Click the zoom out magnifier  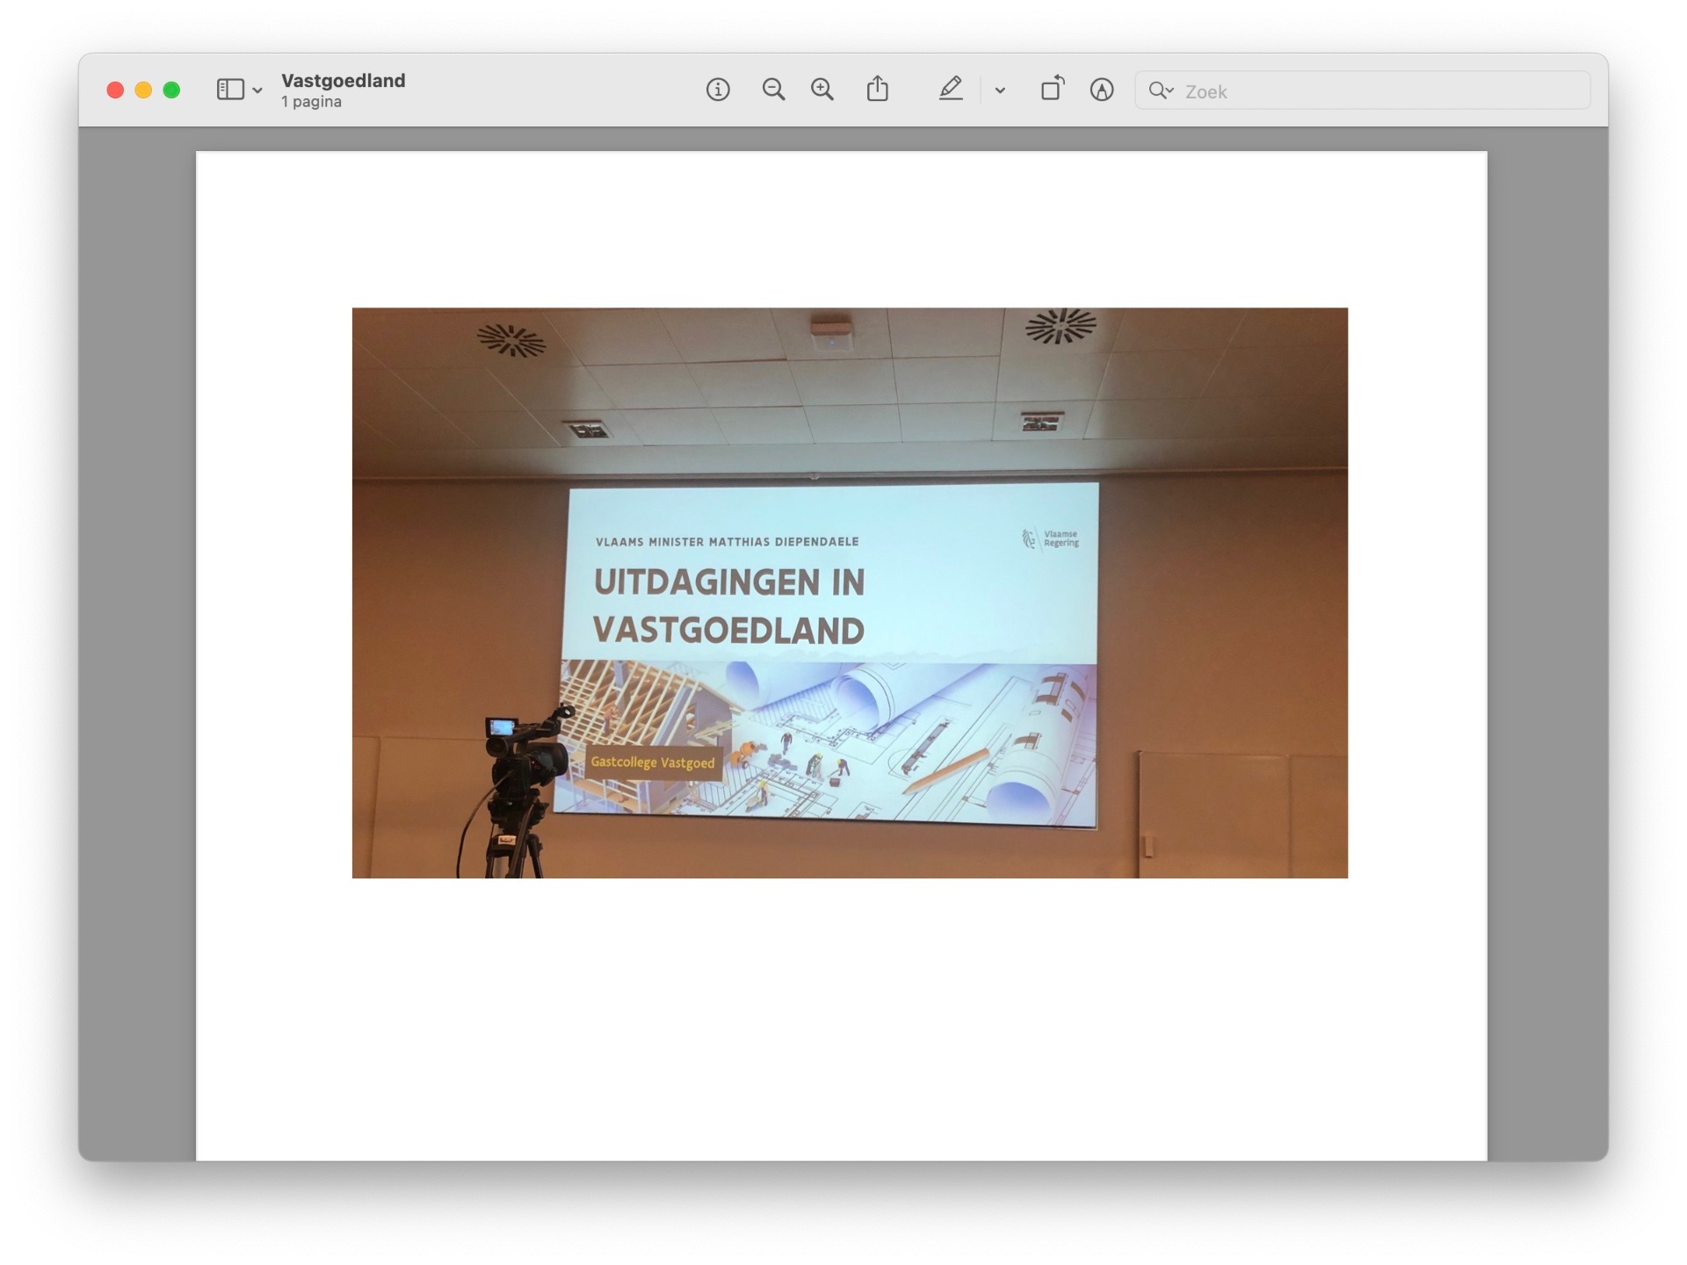click(x=773, y=90)
